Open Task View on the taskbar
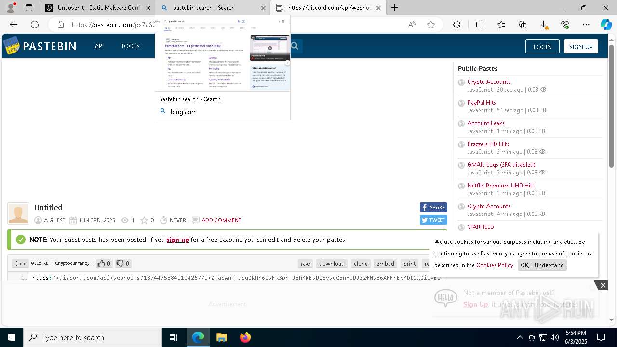 174,337
